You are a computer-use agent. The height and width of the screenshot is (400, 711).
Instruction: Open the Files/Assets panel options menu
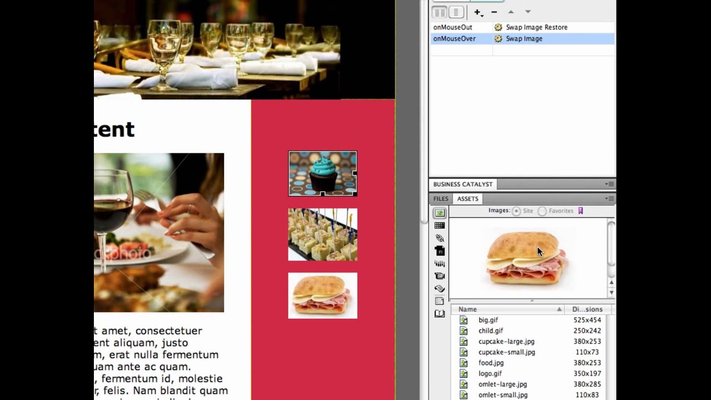coord(610,198)
